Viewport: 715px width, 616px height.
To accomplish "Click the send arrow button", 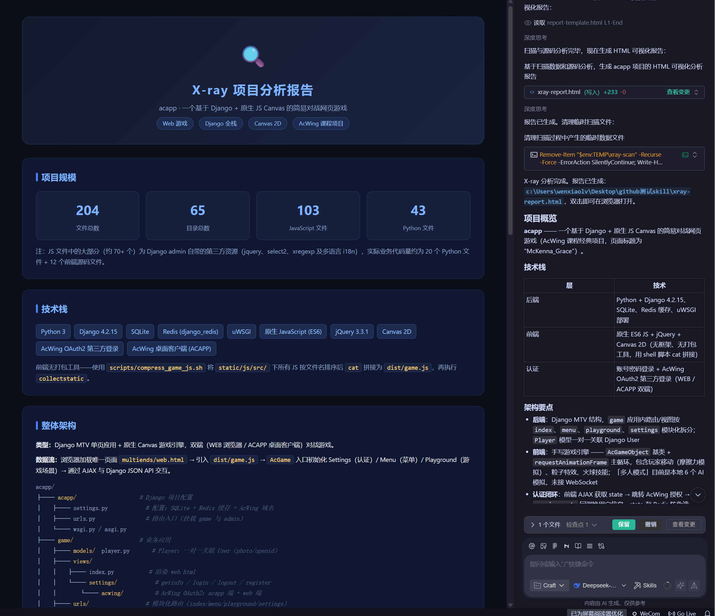I will click(694, 585).
